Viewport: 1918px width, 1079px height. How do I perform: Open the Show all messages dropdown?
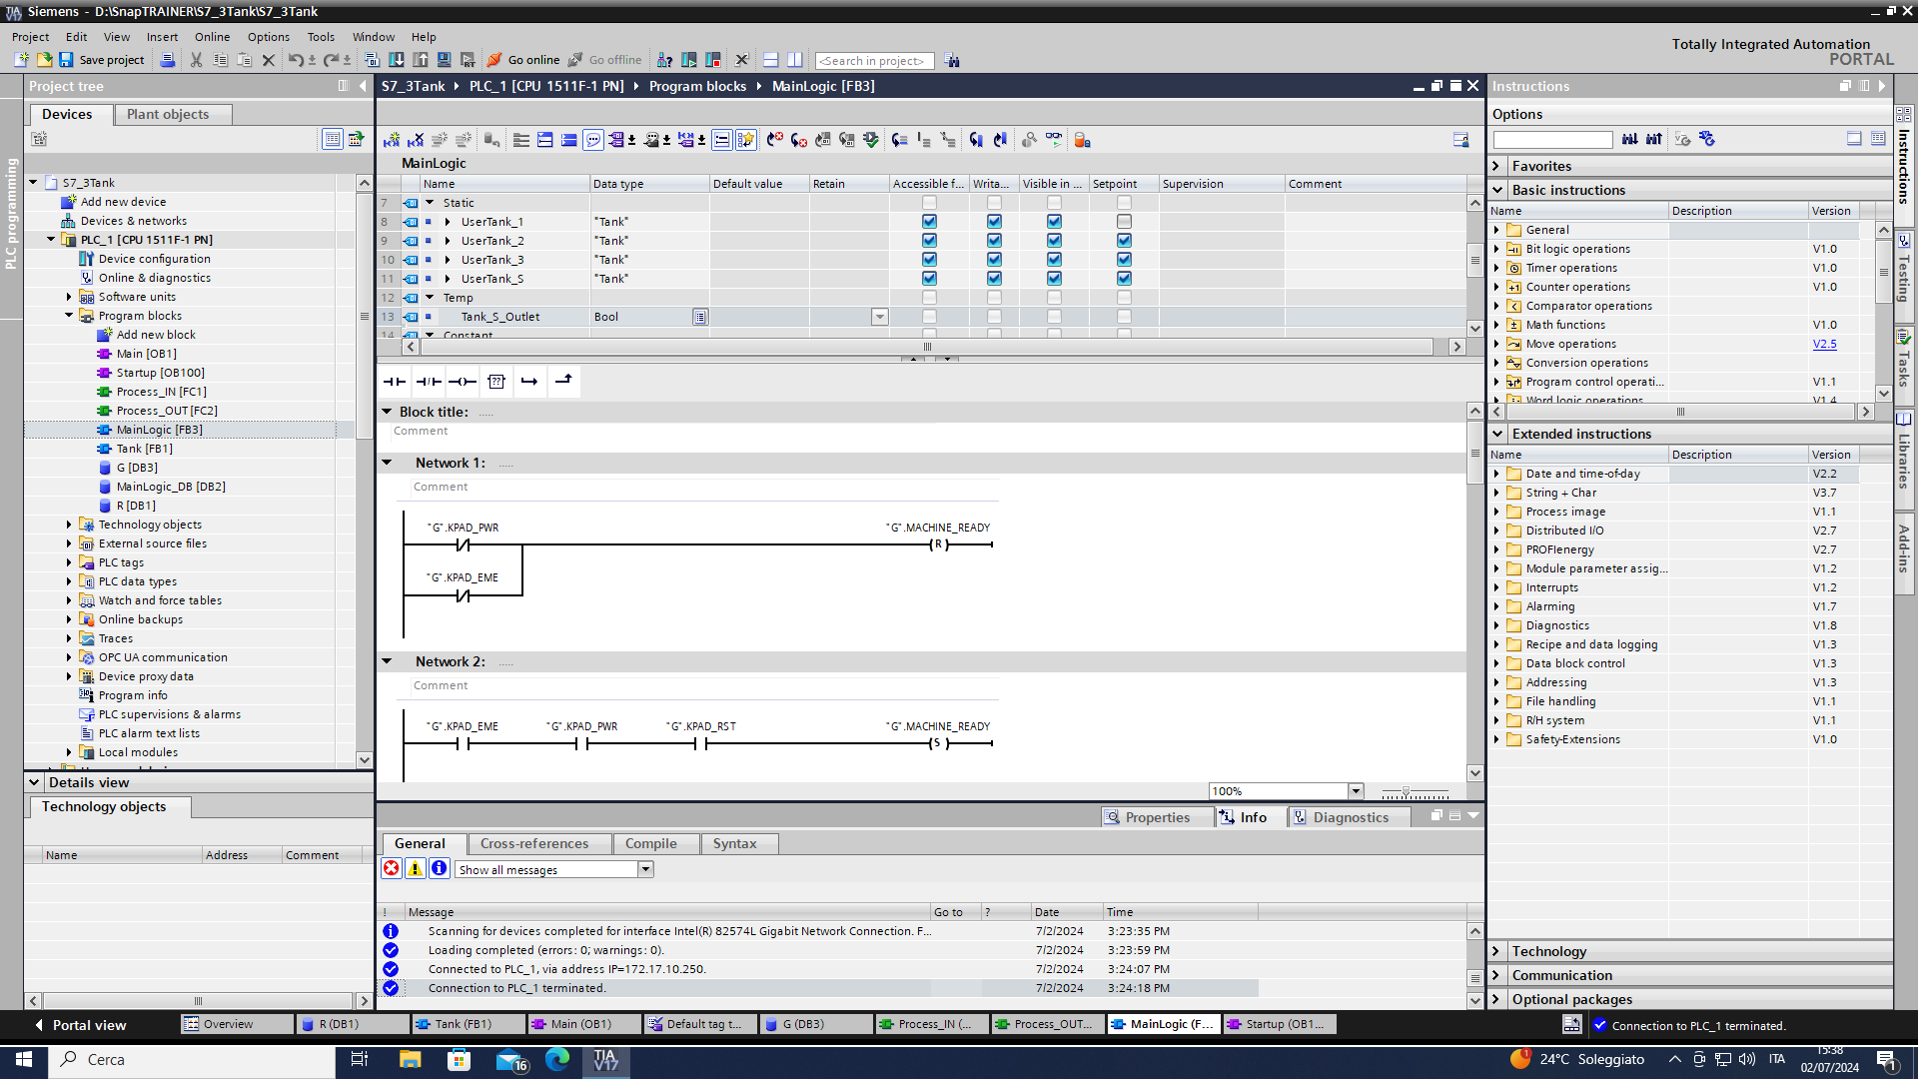tap(645, 869)
